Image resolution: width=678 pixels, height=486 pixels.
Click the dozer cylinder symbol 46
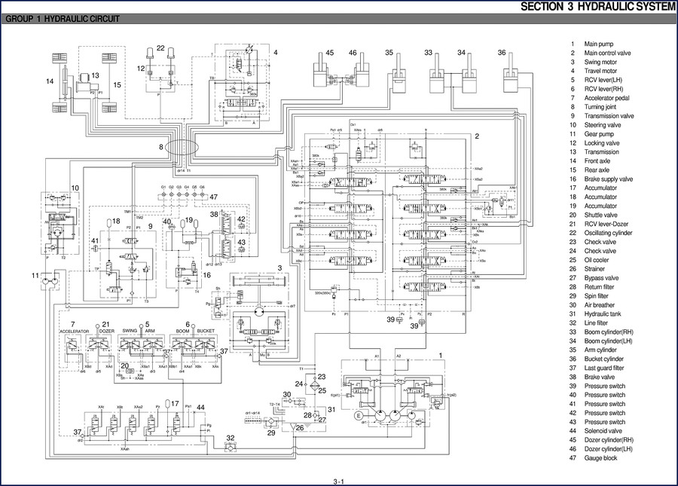point(362,70)
